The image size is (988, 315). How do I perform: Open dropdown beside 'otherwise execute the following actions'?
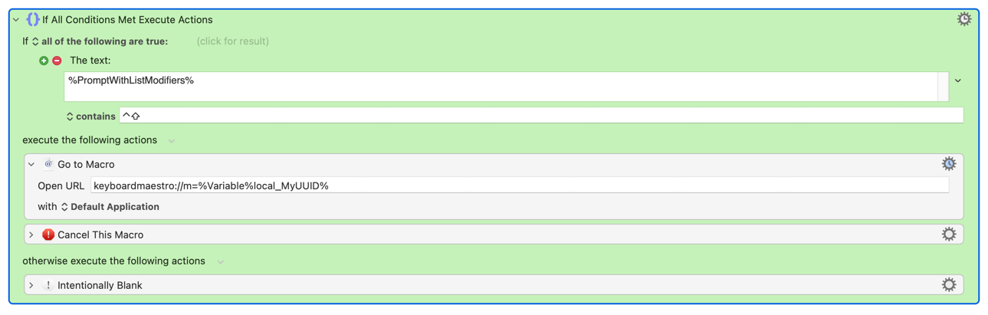pyautogui.click(x=221, y=262)
